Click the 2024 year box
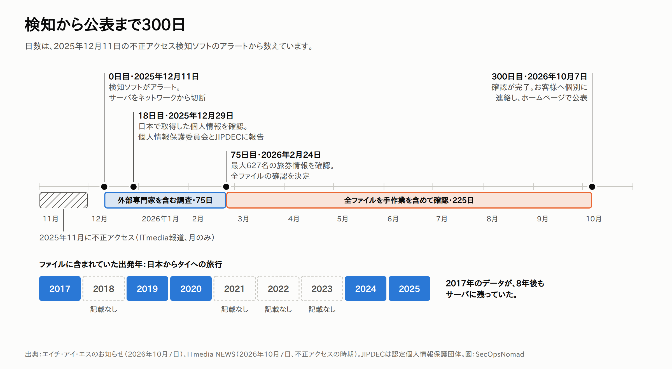This screenshot has height=369, width=672. pos(366,288)
